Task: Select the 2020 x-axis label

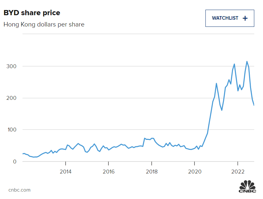Action: coord(194,172)
